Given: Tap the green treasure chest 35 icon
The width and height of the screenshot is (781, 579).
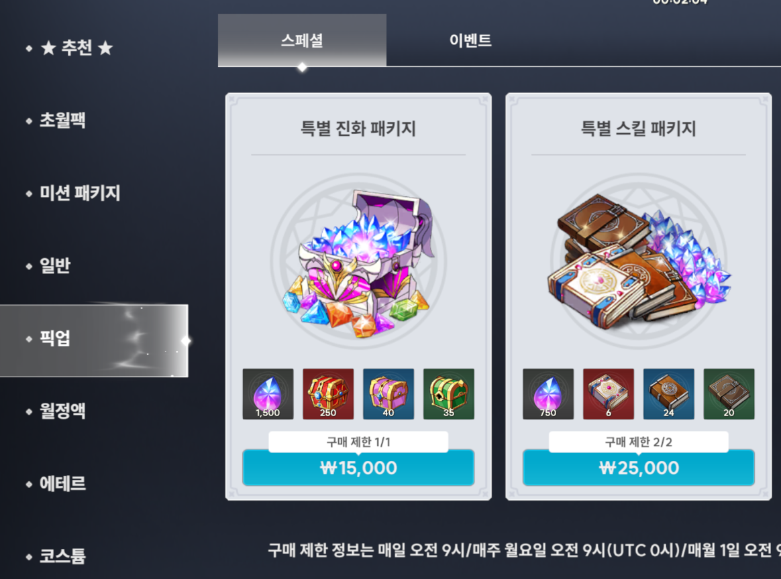Looking at the screenshot, I should 449,394.
